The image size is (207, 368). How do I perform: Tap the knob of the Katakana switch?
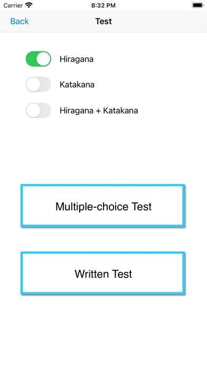[x=33, y=85]
